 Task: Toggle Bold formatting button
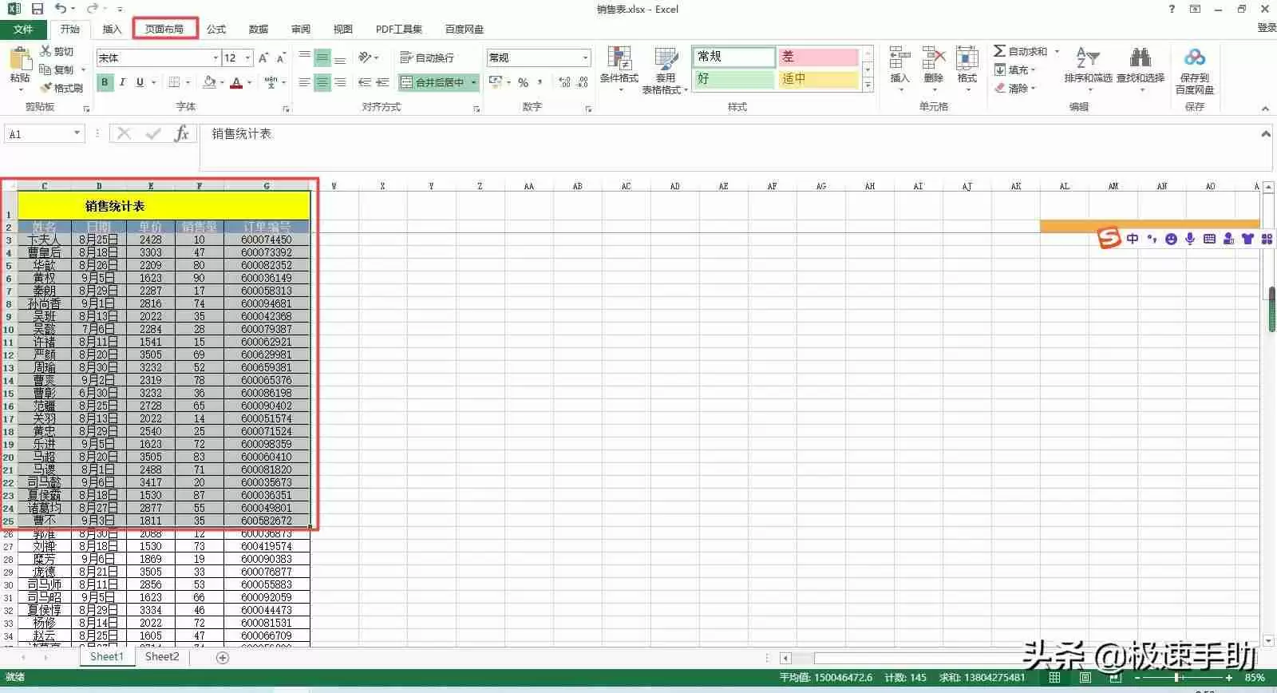pos(105,82)
